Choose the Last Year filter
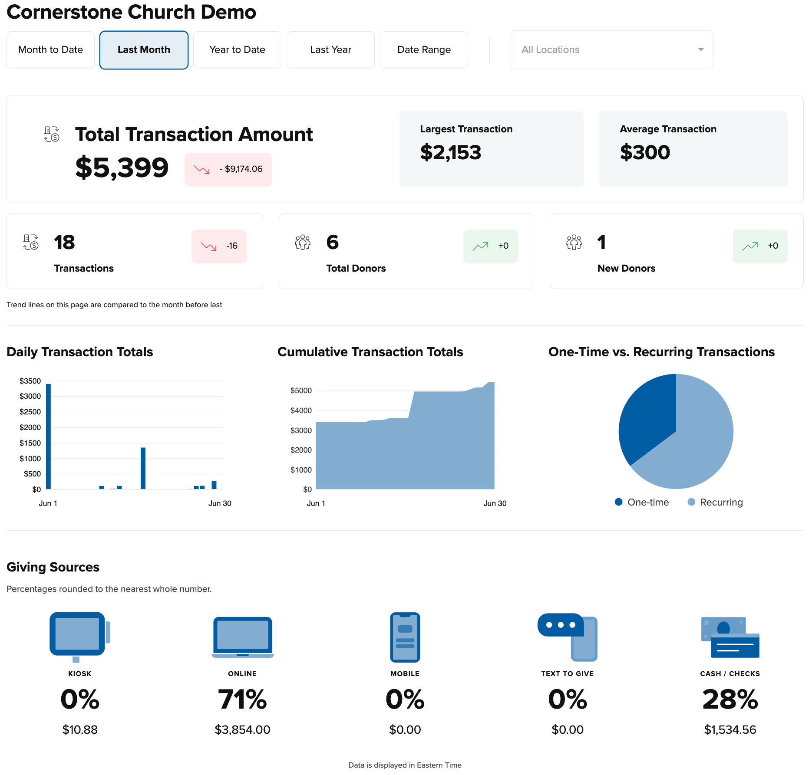The width and height of the screenshot is (812, 775). point(330,50)
